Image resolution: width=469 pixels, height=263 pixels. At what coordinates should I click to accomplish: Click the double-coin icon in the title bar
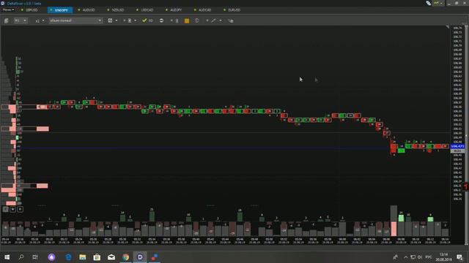[x=428, y=3]
